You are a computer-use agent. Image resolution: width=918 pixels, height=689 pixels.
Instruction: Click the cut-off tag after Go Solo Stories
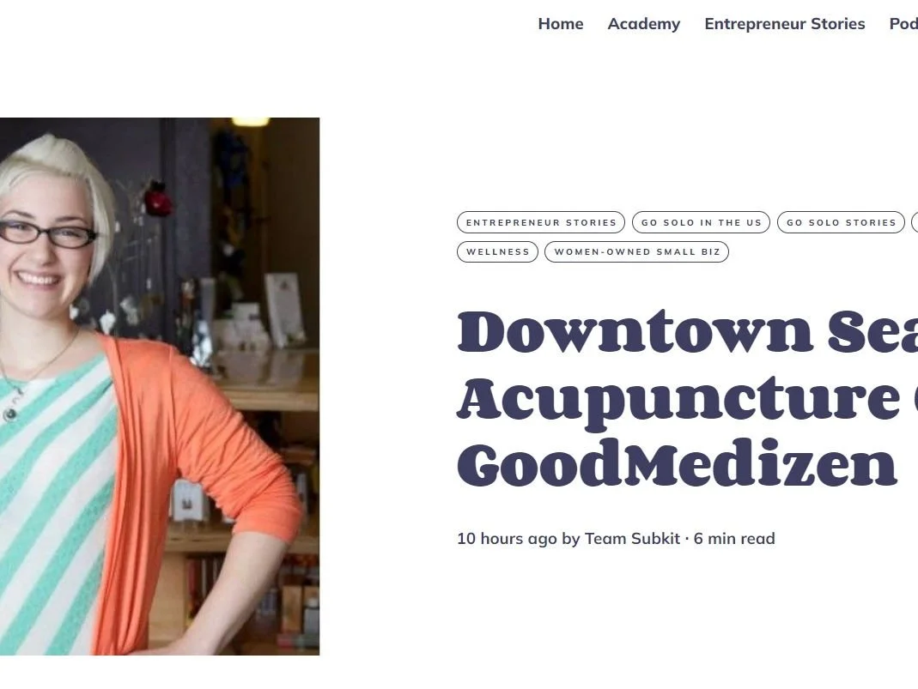(x=915, y=222)
